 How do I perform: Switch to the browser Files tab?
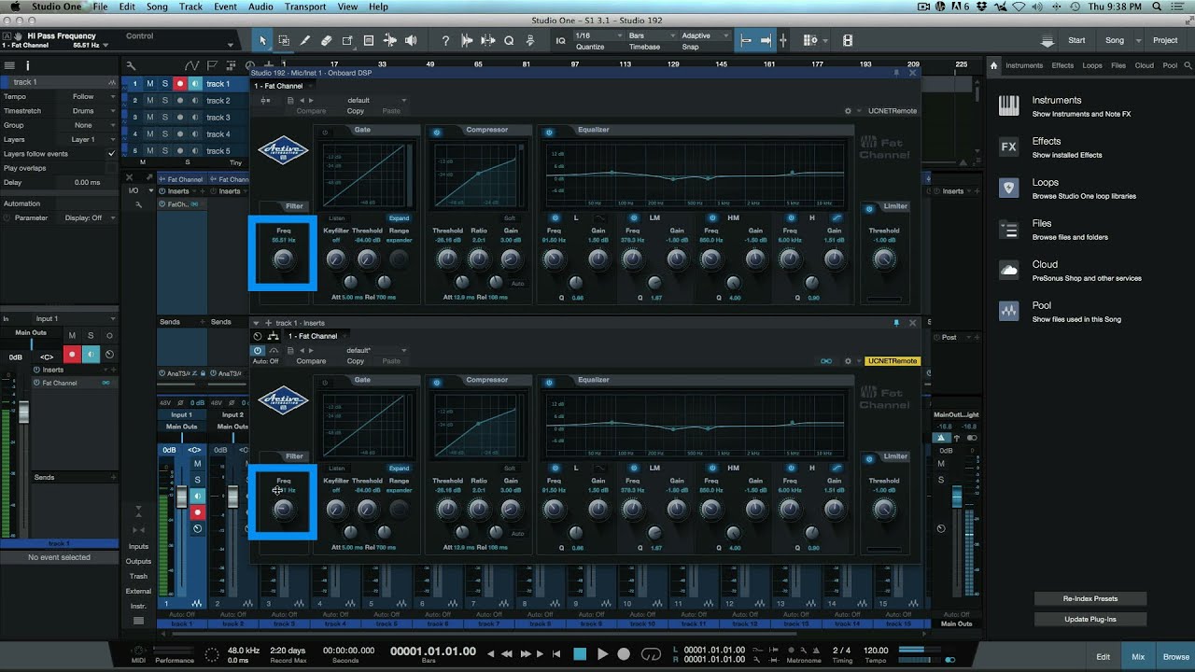1118,65
